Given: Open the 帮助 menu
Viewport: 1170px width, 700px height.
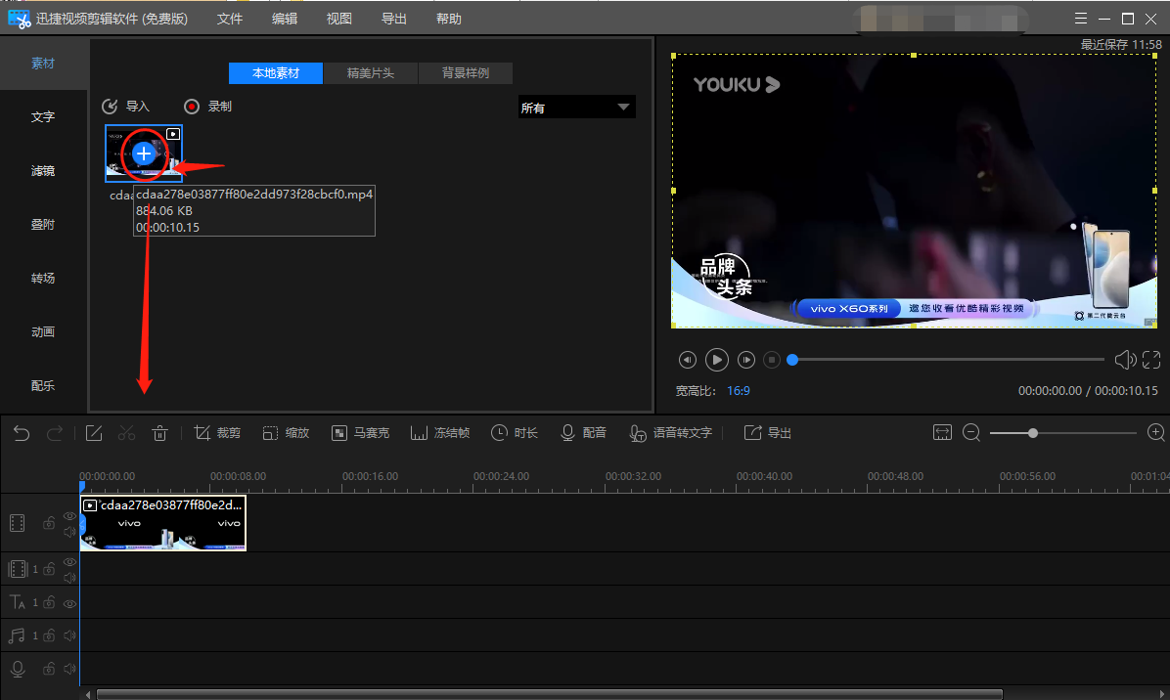Looking at the screenshot, I should [448, 19].
